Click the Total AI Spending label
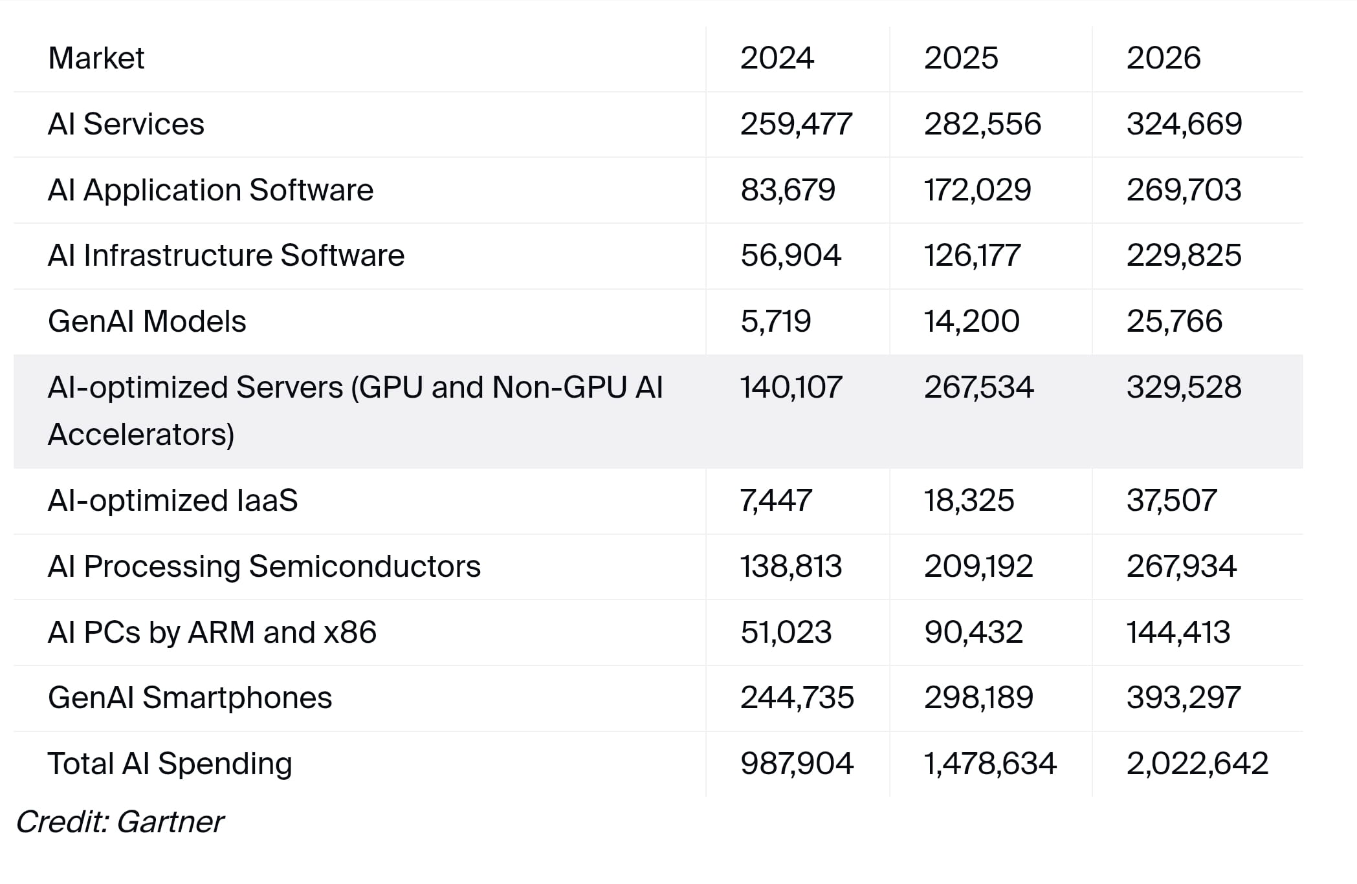1357x884 pixels. coord(170,764)
